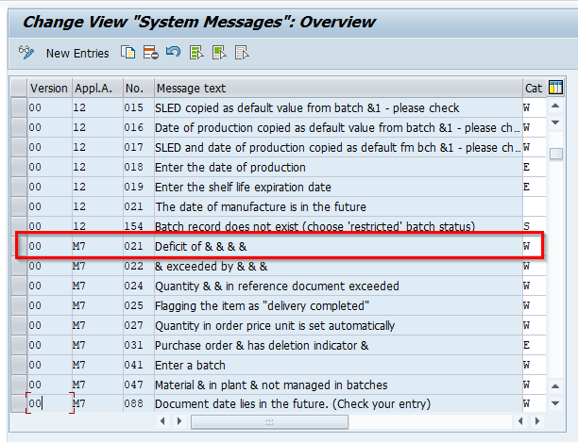Click Cat cell of row M7 021
578x442 pixels.
(x=534, y=246)
